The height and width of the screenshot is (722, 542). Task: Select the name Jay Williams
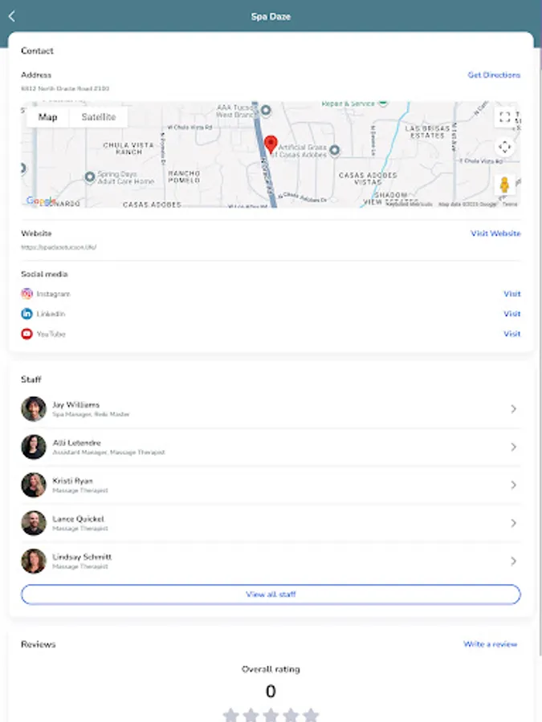click(x=76, y=405)
